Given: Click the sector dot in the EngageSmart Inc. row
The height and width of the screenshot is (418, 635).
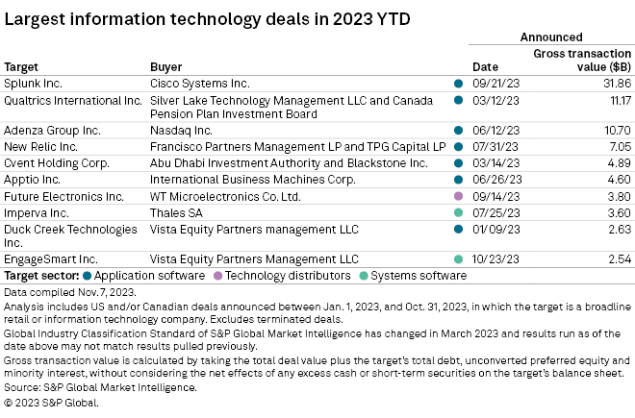Looking at the screenshot, I should pos(458,259).
